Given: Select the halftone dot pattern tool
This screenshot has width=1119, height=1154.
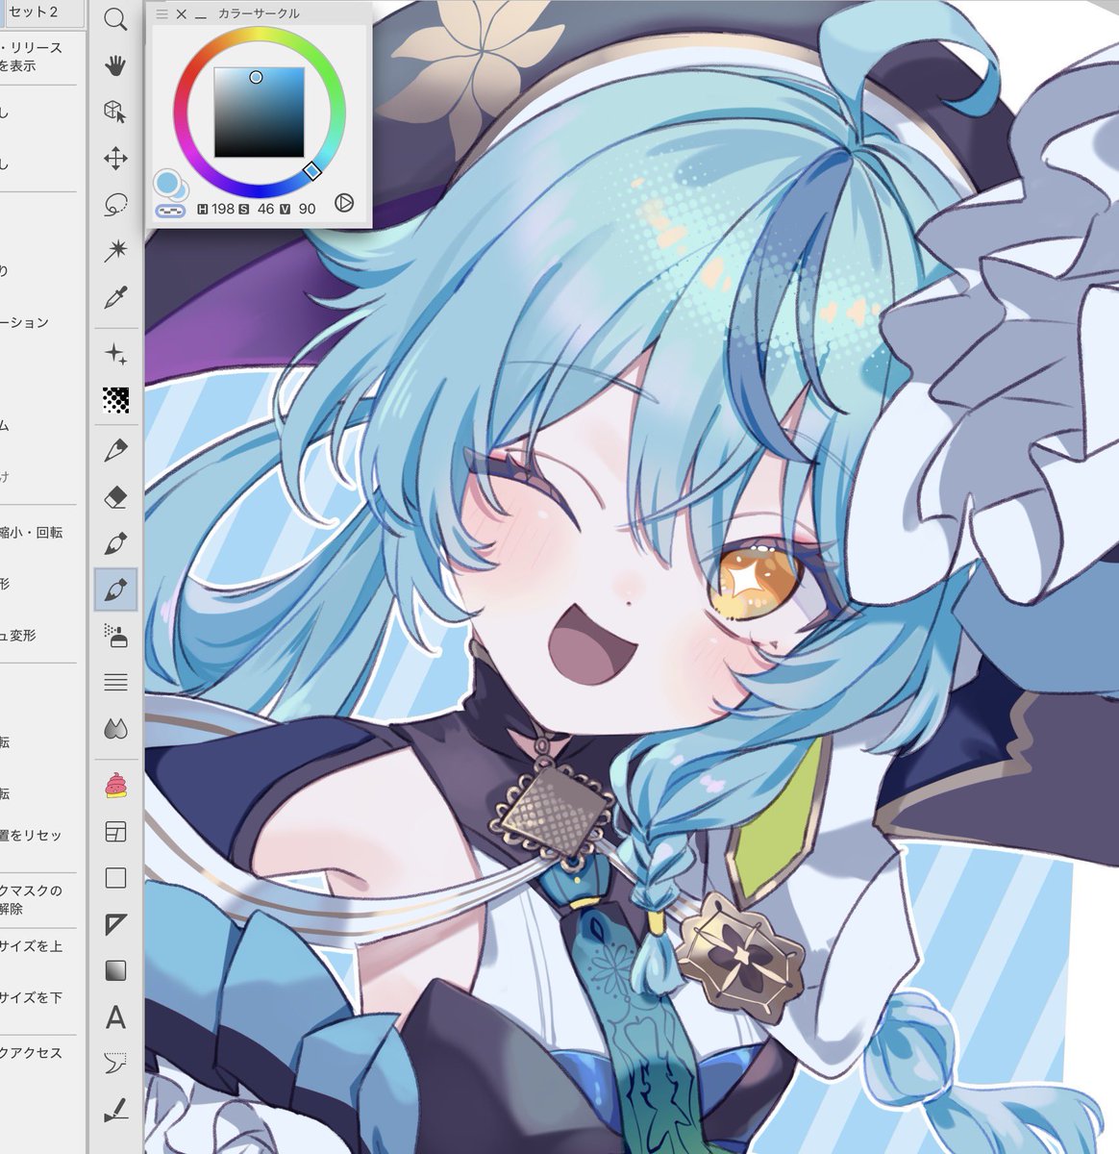Looking at the screenshot, I should coord(115,400).
